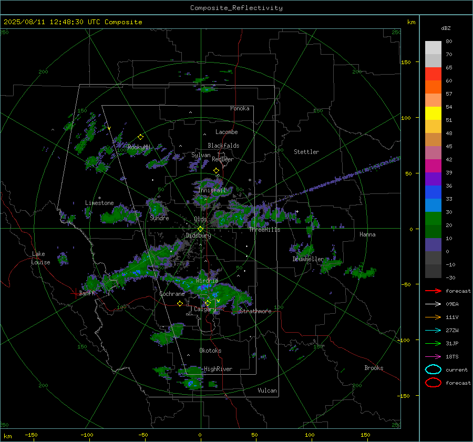
Task: Click the cyan current oval icon
Action: (433, 369)
